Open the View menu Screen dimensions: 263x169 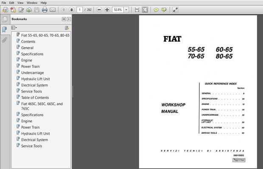pos(20,3)
